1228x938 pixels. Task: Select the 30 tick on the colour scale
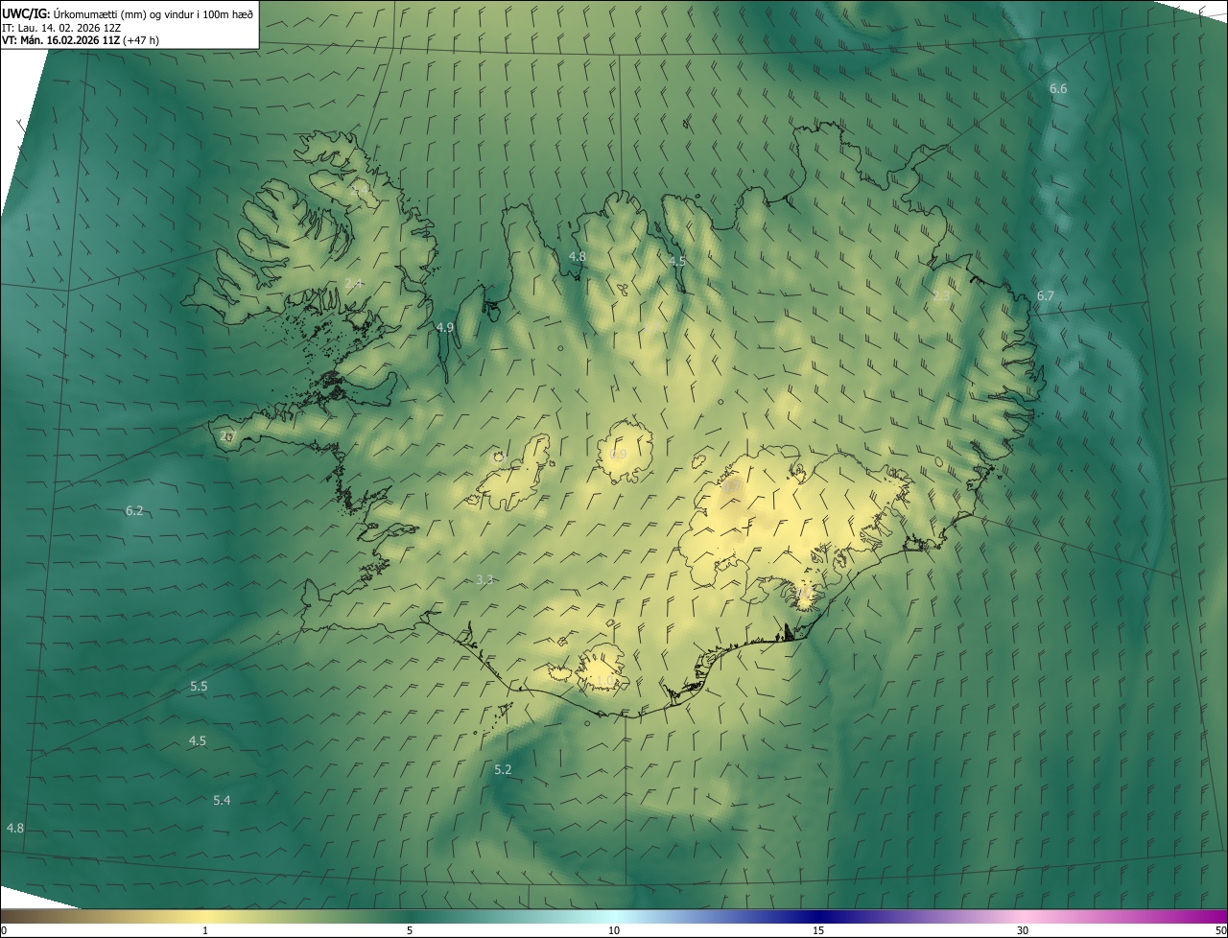tap(1023, 930)
